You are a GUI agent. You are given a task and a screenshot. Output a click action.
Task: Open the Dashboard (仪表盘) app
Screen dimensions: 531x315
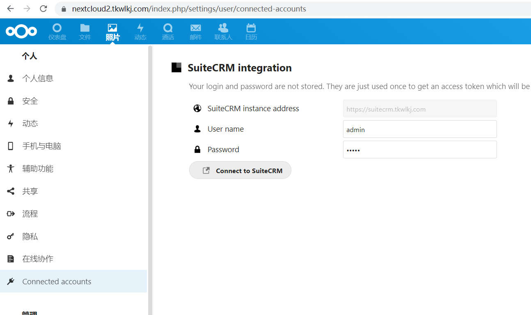[57, 32]
